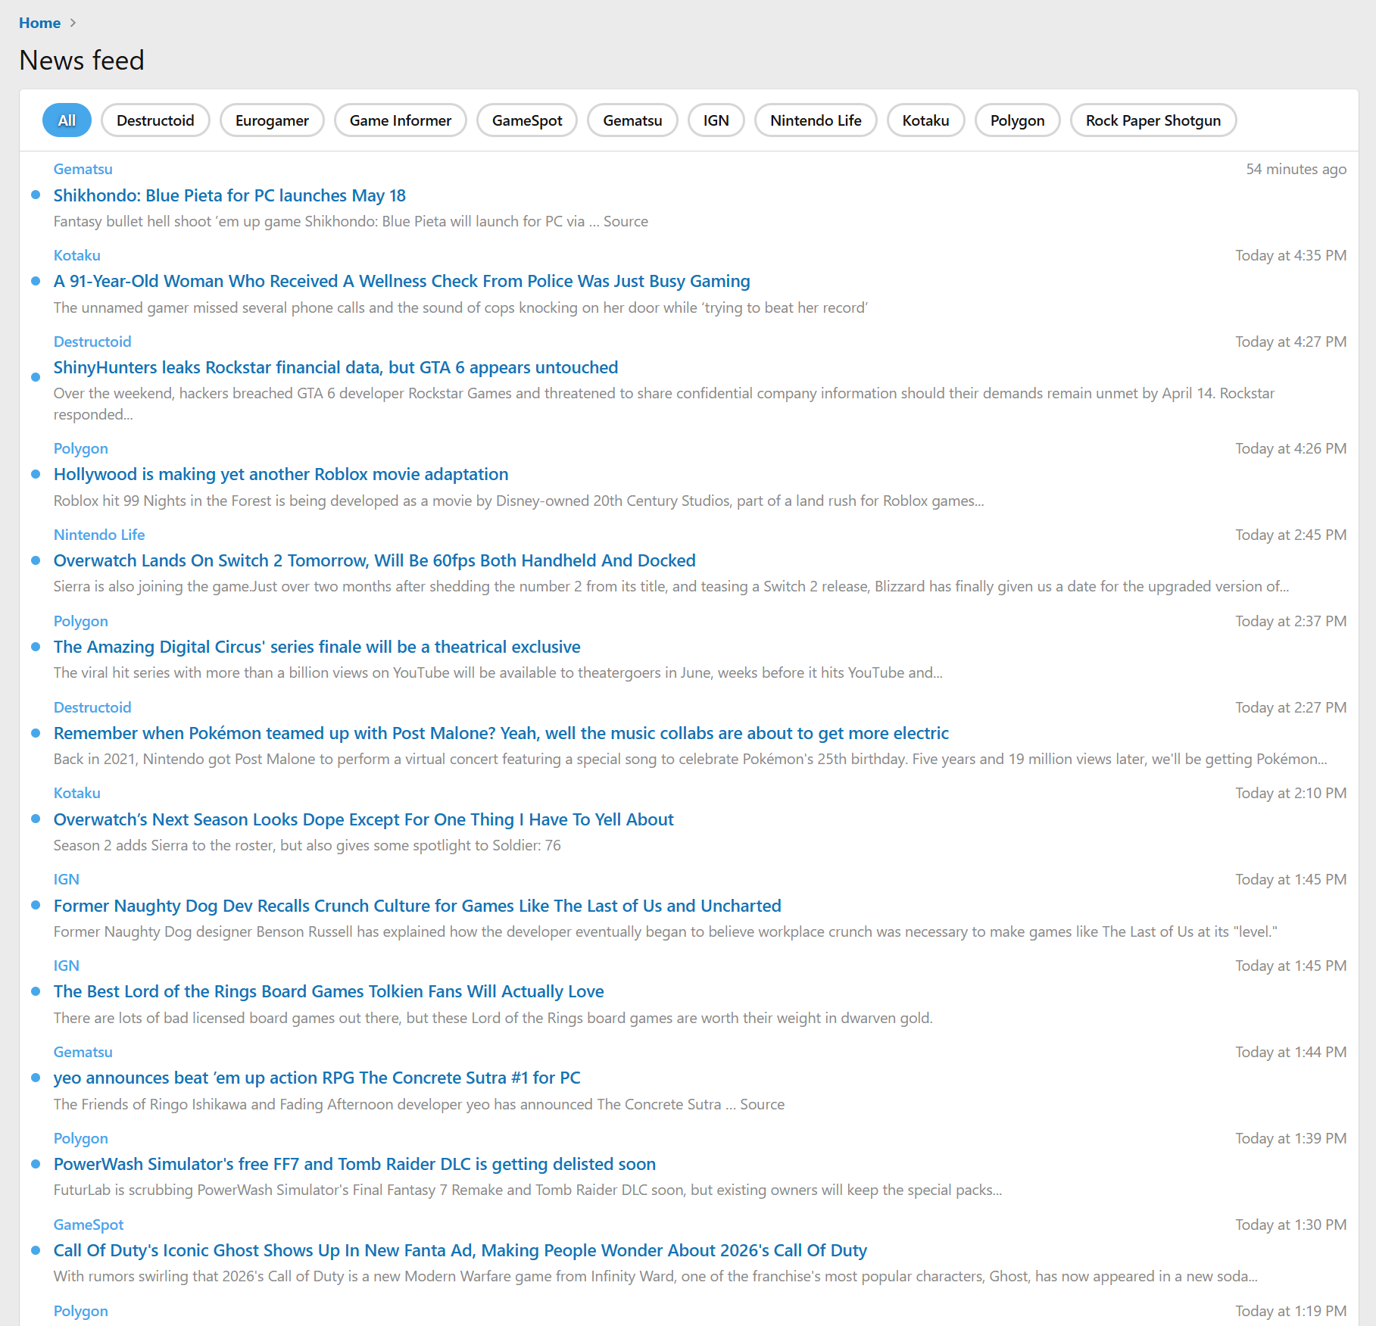This screenshot has width=1376, height=1326.
Task: Open the Overwatch Lands On Switch 2 article
Action: (x=374, y=560)
